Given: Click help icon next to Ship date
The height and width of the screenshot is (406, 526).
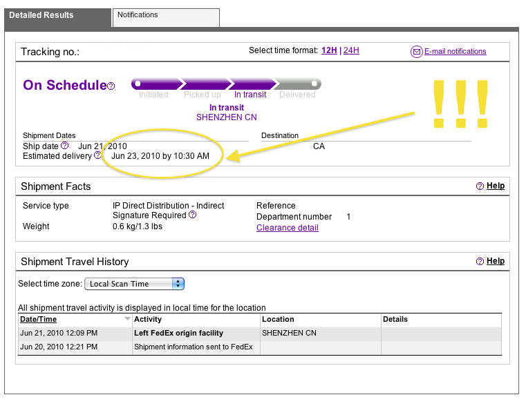Looking at the screenshot, I should pyautogui.click(x=65, y=146).
